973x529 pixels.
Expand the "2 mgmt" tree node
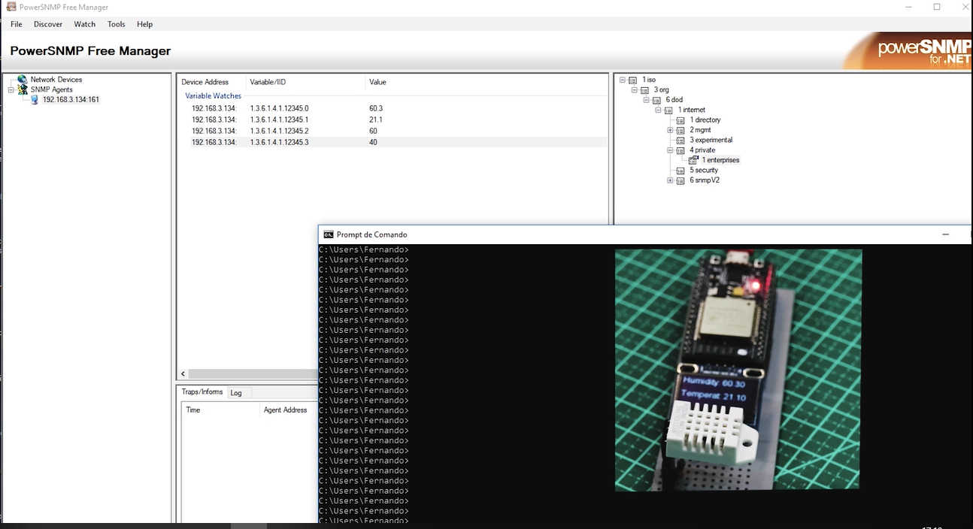coord(670,129)
